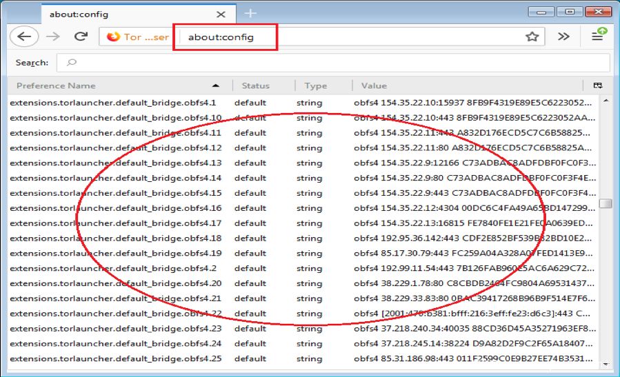This screenshot has width=620, height=377.
Task: Open a new tab with plus button
Action: [250, 13]
